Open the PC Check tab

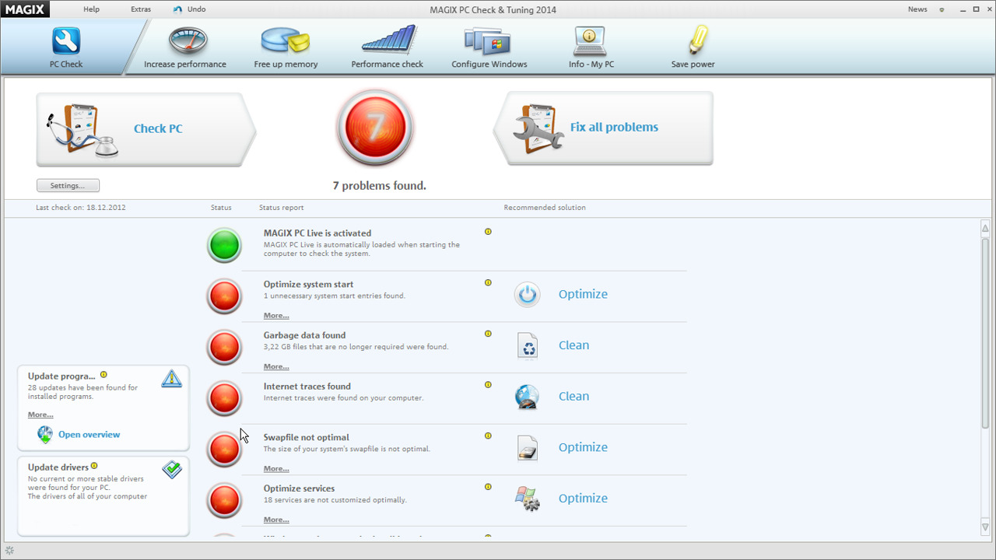[66, 48]
